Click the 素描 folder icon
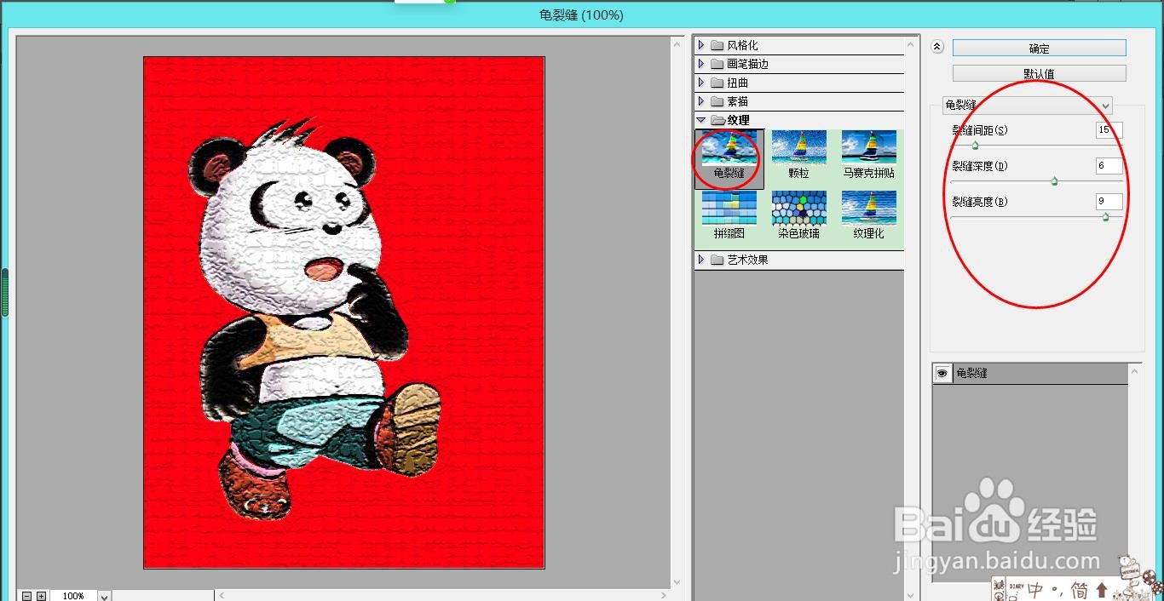 point(717,101)
